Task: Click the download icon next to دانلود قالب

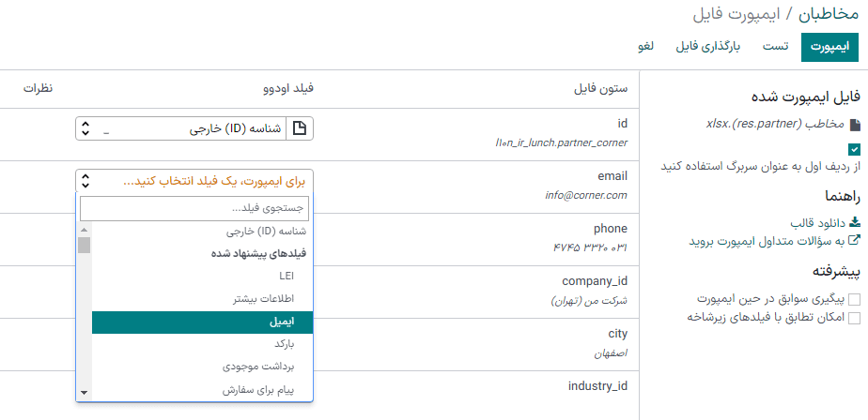Action: (854, 223)
